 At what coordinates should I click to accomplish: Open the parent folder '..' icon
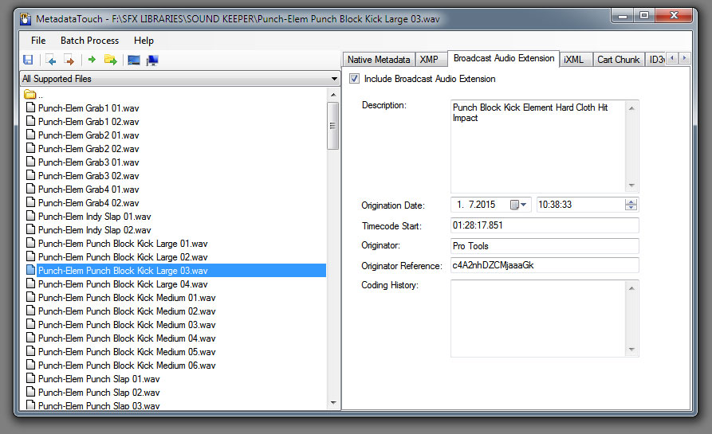pyautogui.click(x=31, y=95)
